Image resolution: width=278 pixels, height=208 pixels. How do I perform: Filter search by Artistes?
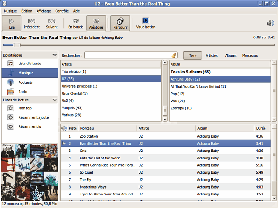(x=212, y=56)
